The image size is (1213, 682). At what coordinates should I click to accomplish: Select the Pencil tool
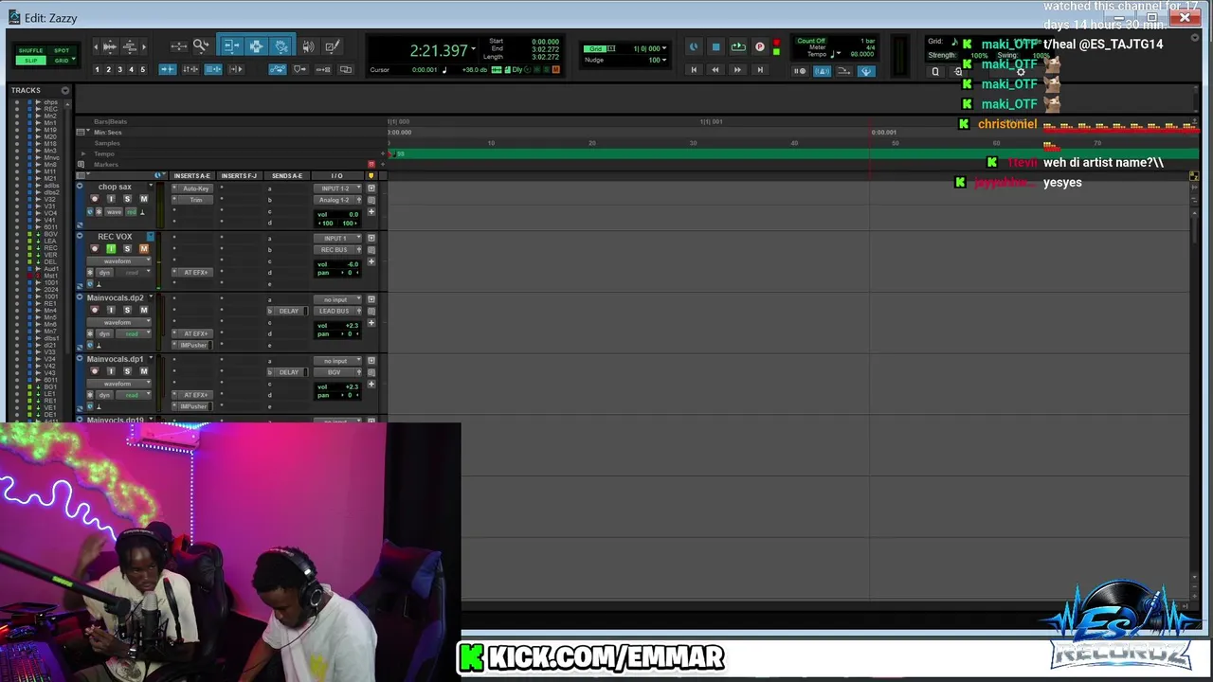pyautogui.click(x=333, y=45)
